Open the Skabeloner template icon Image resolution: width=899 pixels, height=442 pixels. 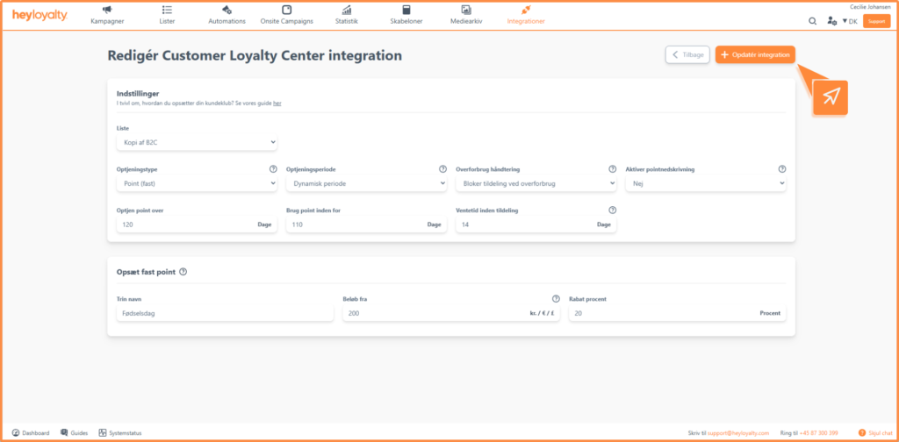406,10
